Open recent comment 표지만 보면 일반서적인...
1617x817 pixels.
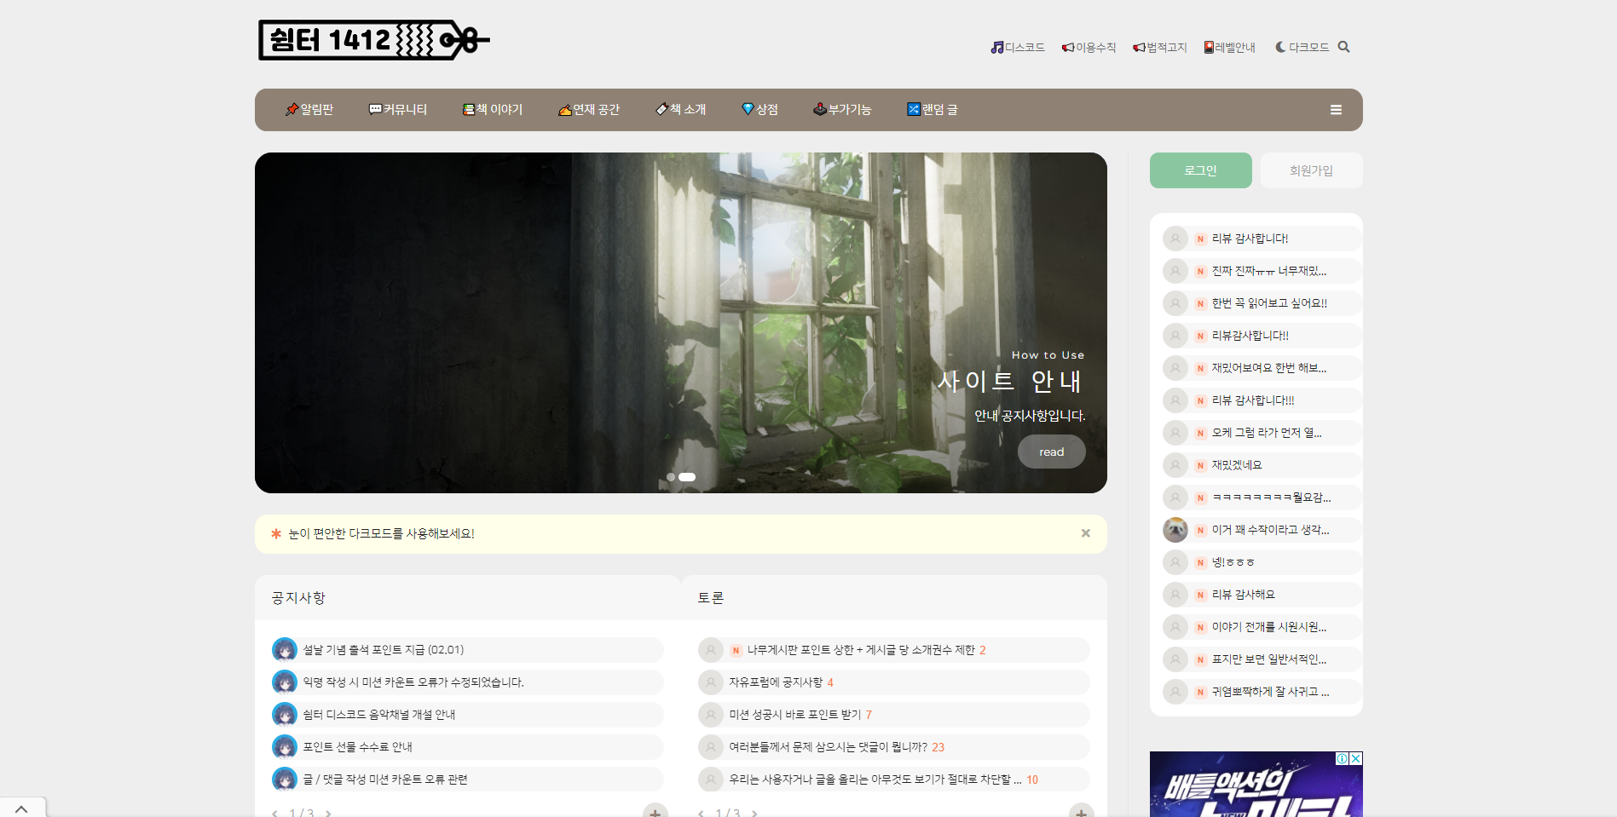coord(1269,659)
